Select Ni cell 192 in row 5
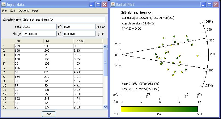Viewport: 221px width, 119px height. (59, 64)
